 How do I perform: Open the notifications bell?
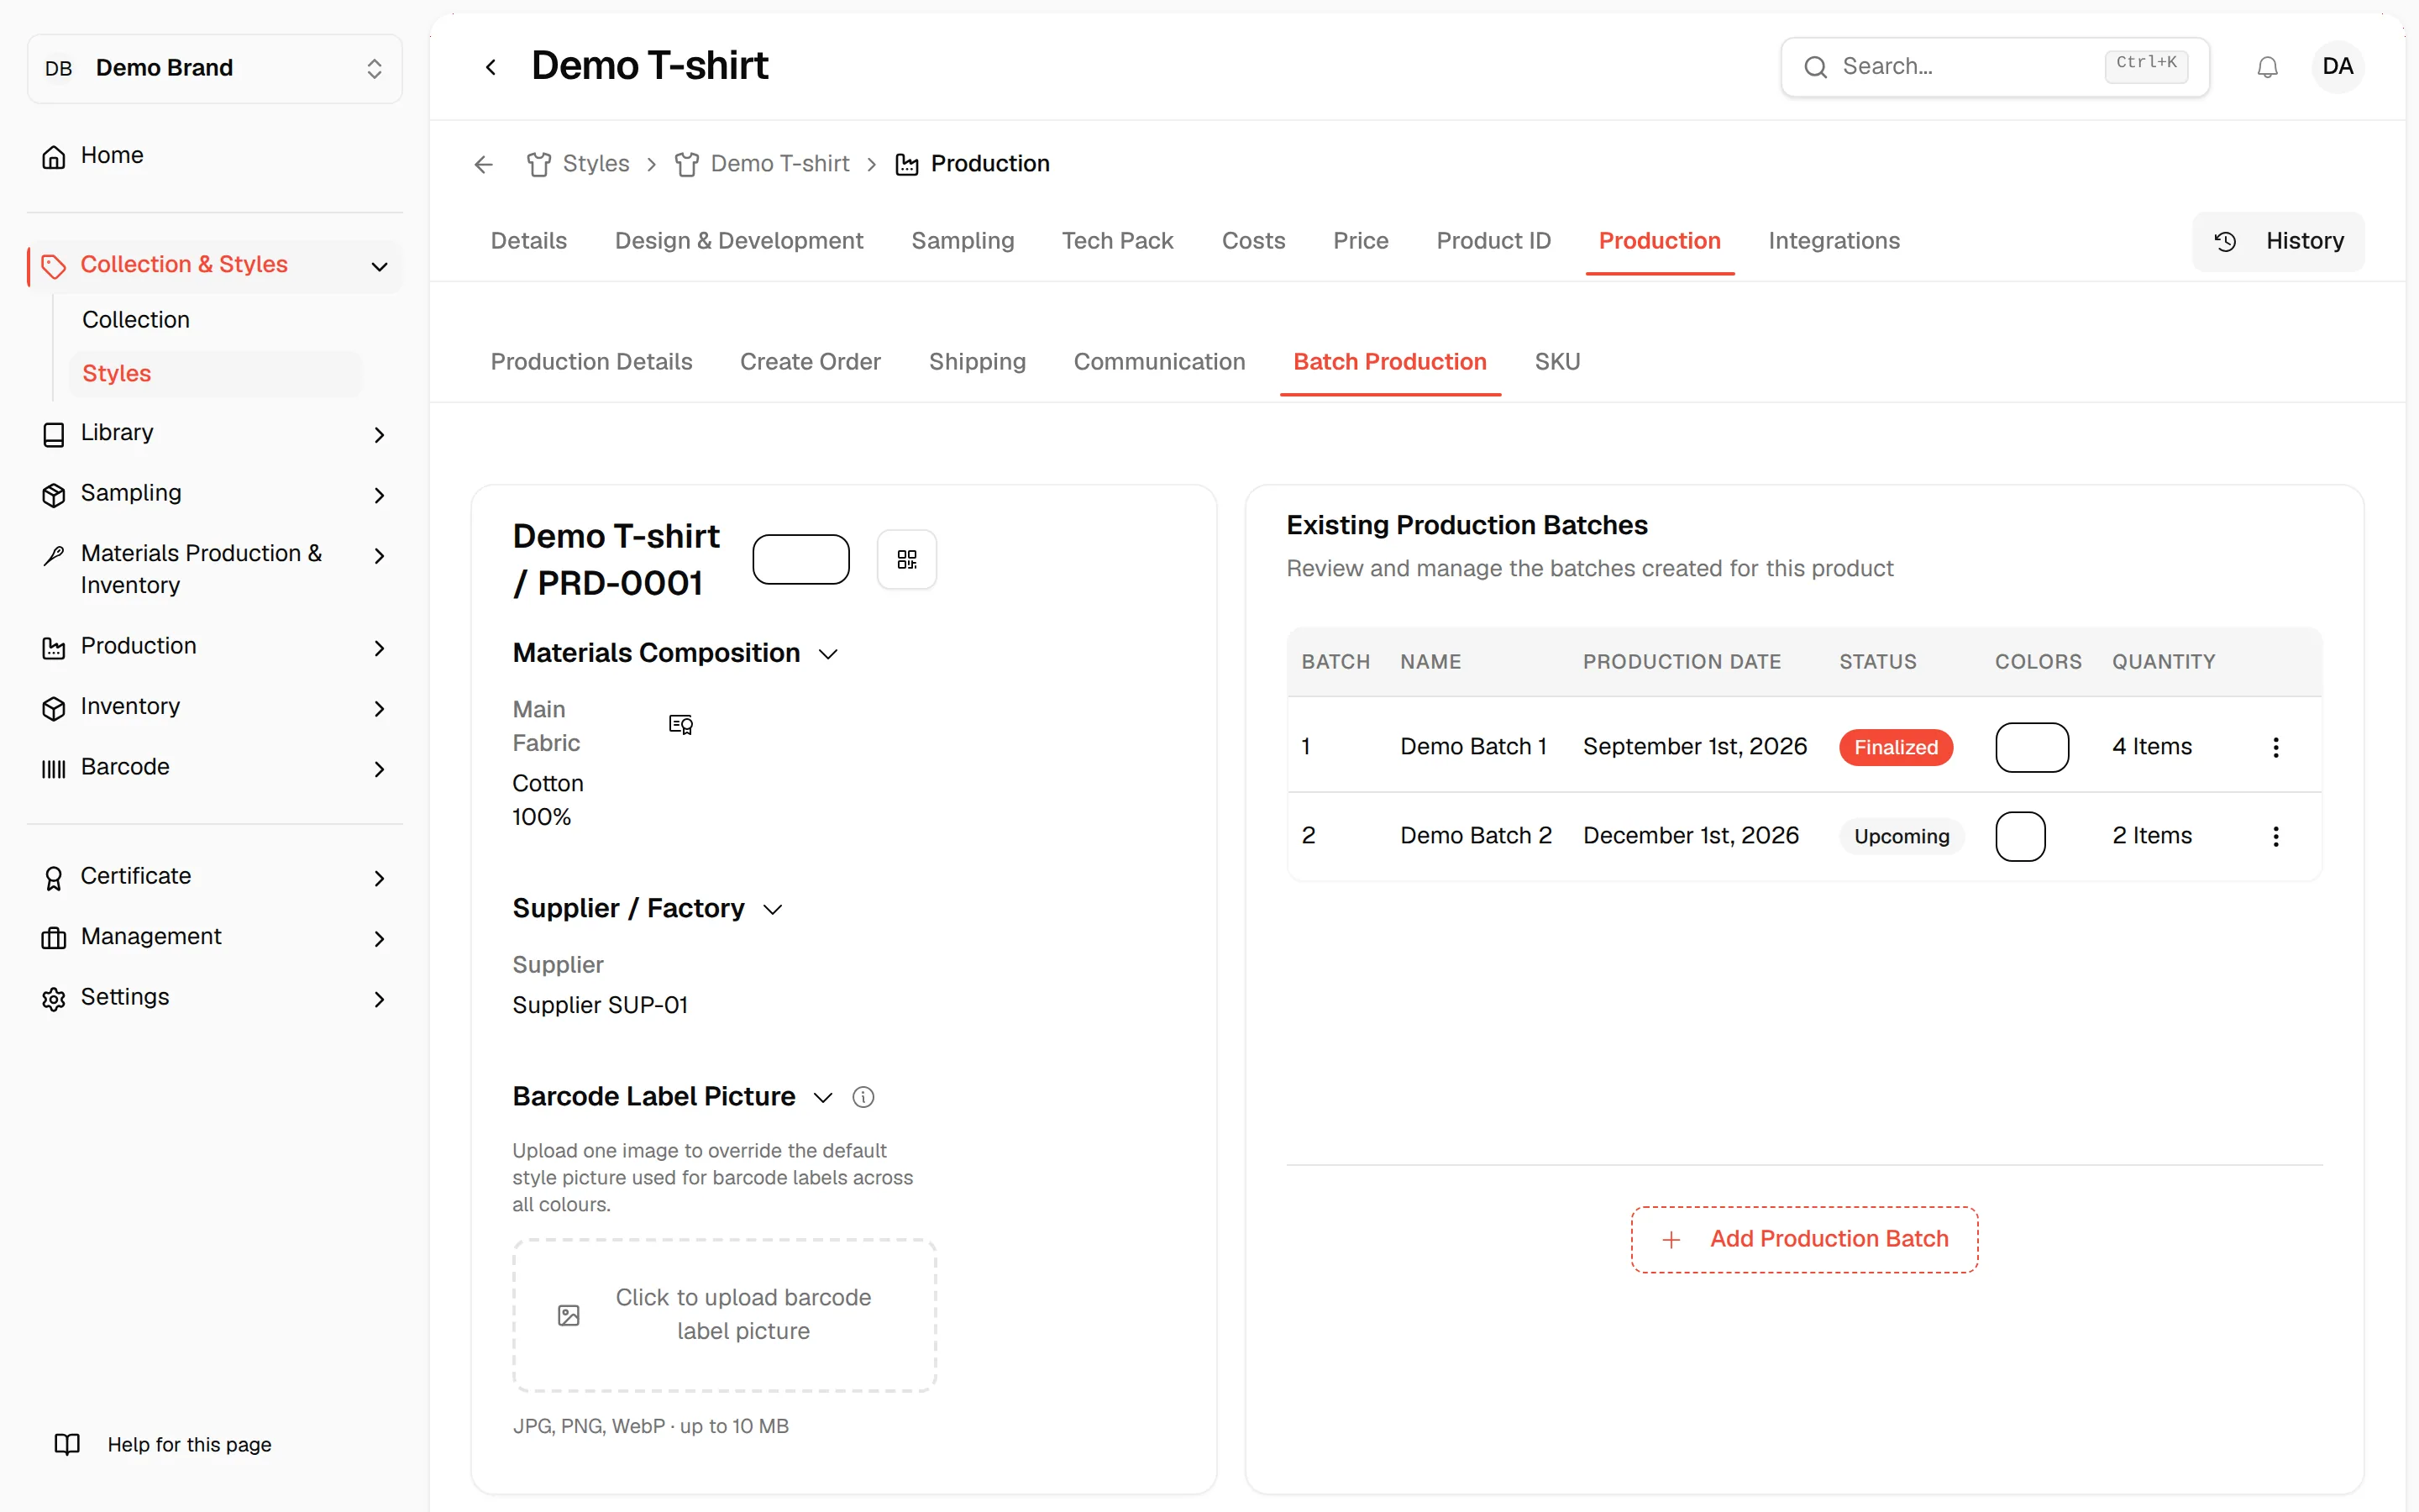pyautogui.click(x=2267, y=67)
